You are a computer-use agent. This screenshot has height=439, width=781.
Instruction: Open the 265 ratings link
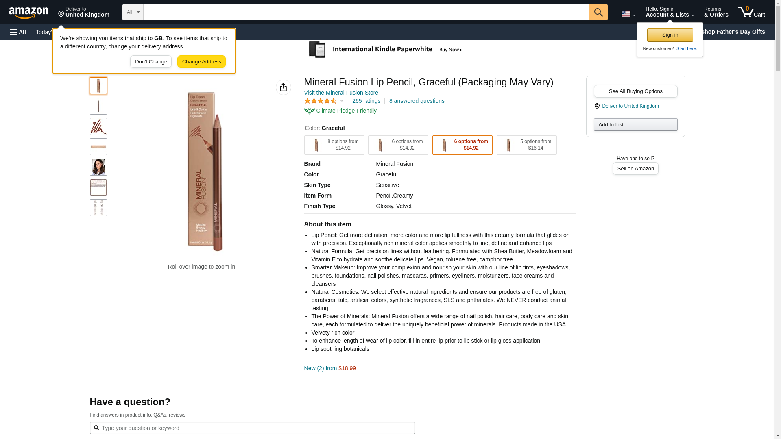tap(366, 101)
